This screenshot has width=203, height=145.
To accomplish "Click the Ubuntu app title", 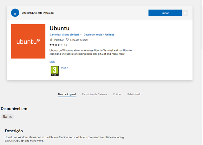I will tap(59, 28).
